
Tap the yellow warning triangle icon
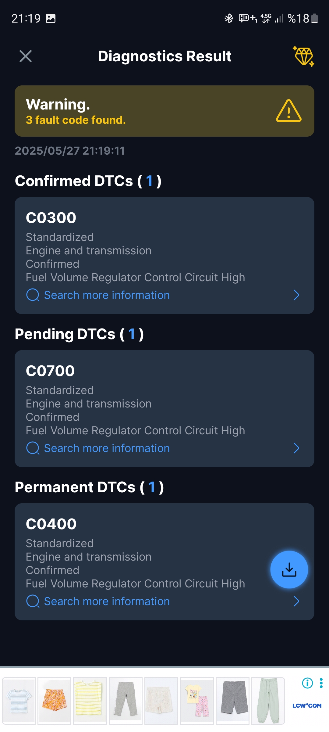click(x=289, y=111)
